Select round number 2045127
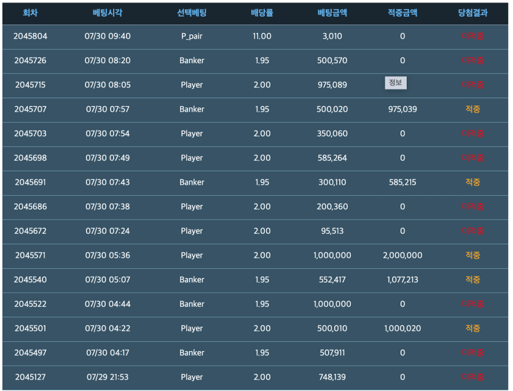 (30, 377)
